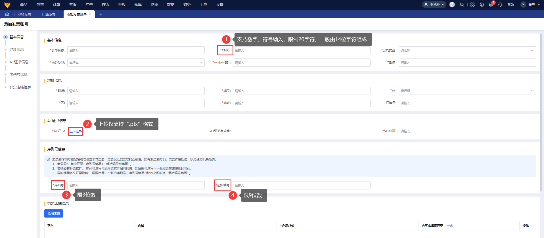
Task: Focus the 州税号(IE) input field
Action: pos(302,62)
